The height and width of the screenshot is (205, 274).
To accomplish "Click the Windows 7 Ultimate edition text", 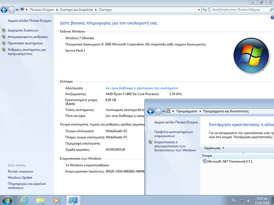I will (80, 38).
